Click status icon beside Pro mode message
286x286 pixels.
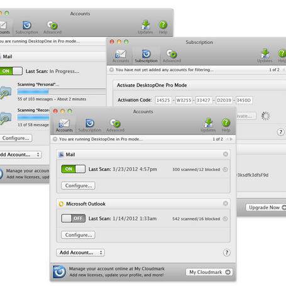pyautogui.click(x=55, y=139)
